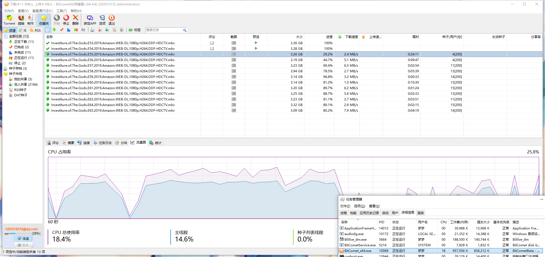The height and width of the screenshot is (257, 545).
Task: Preview E53 with the play icon
Action: click(x=256, y=43)
